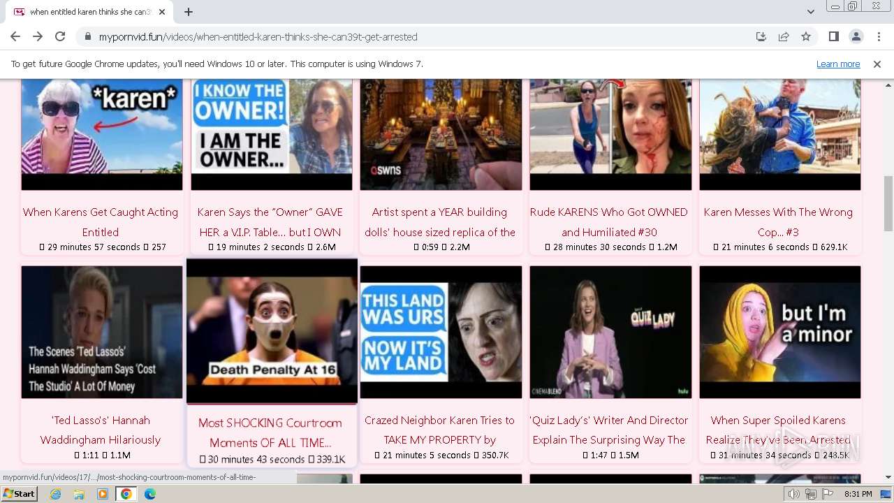Open the Rude KARENS #30 thumbnail
This screenshot has height=503, width=894.
tap(610, 134)
